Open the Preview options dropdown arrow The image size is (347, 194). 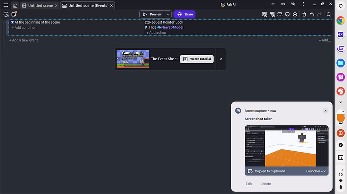coord(168,14)
